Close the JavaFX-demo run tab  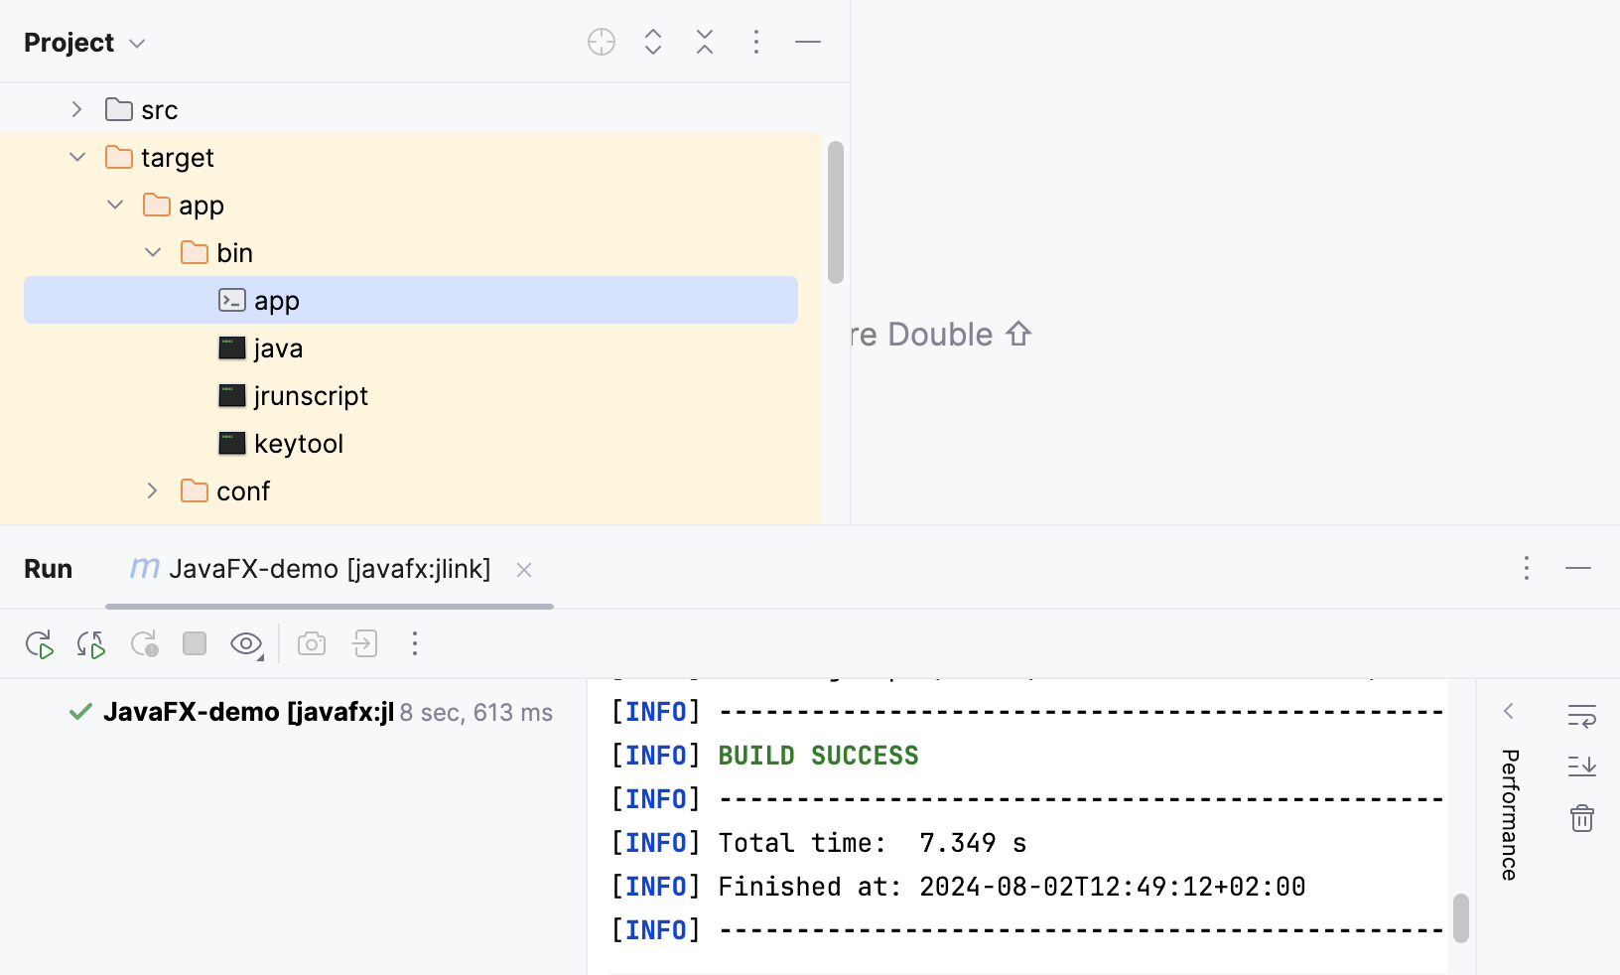[524, 570]
